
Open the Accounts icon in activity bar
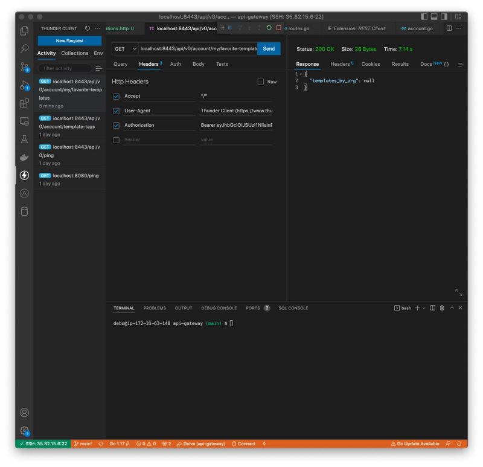24,413
